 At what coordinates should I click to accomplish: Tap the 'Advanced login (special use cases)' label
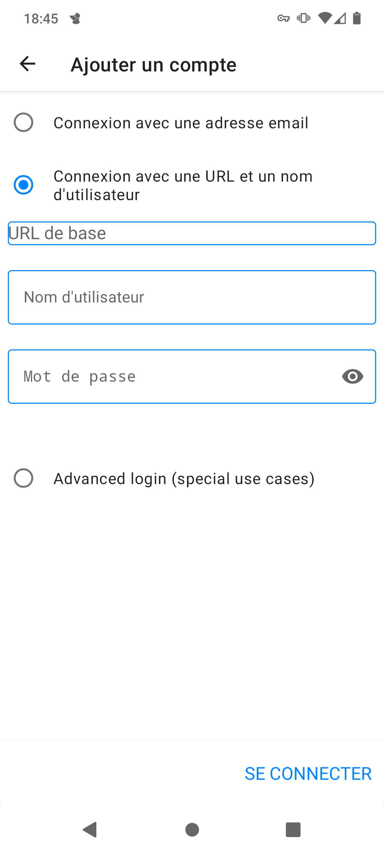click(184, 479)
